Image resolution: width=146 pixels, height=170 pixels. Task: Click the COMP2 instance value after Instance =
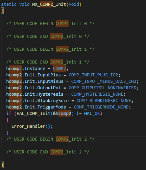tap(59, 69)
